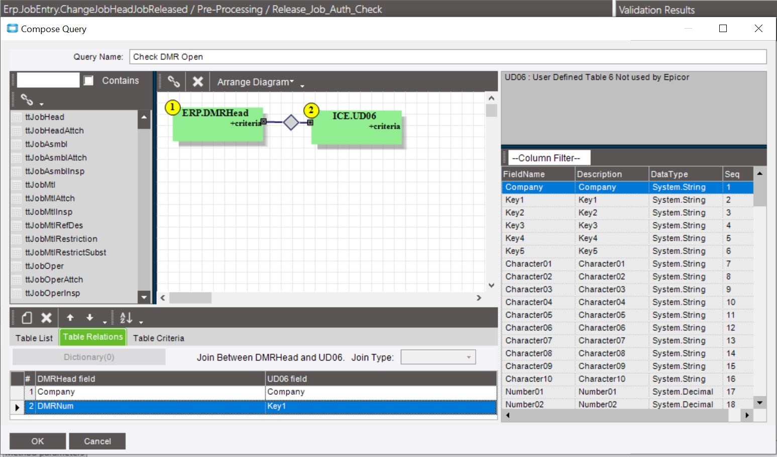Click the diagram vertical scroll down arrow
Image resolution: width=777 pixels, height=457 pixels.
(x=491, y=285)
